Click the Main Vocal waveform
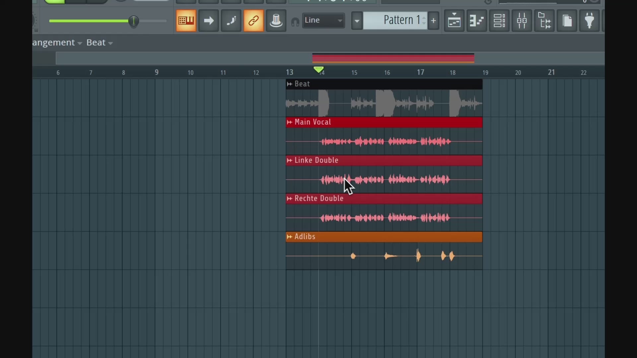This screenshot has width=637, height=358. pyautogui.click(x=384, y=142)
